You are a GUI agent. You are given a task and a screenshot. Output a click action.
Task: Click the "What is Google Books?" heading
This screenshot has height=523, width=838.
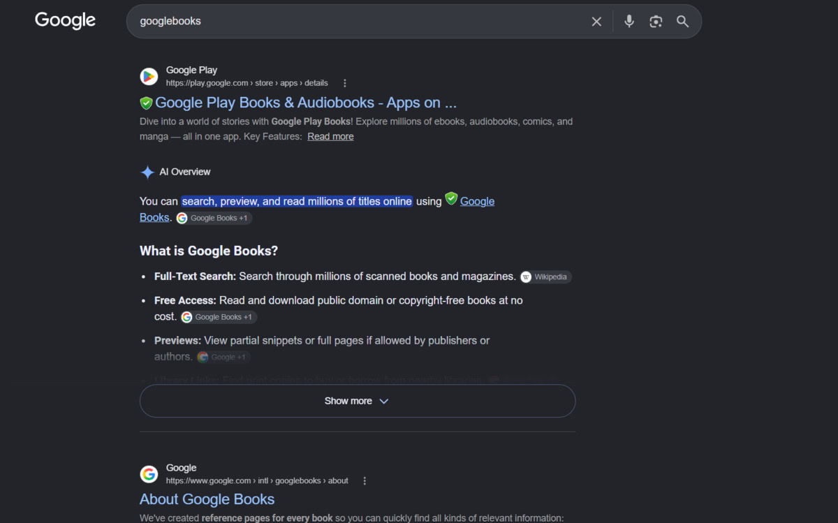coord(209,251)
